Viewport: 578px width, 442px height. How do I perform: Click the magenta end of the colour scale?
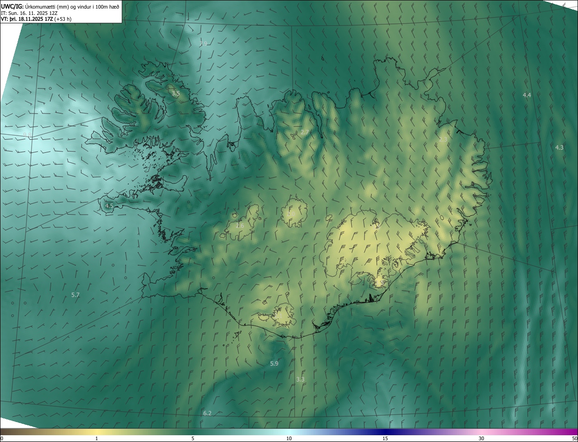(570, 432)
